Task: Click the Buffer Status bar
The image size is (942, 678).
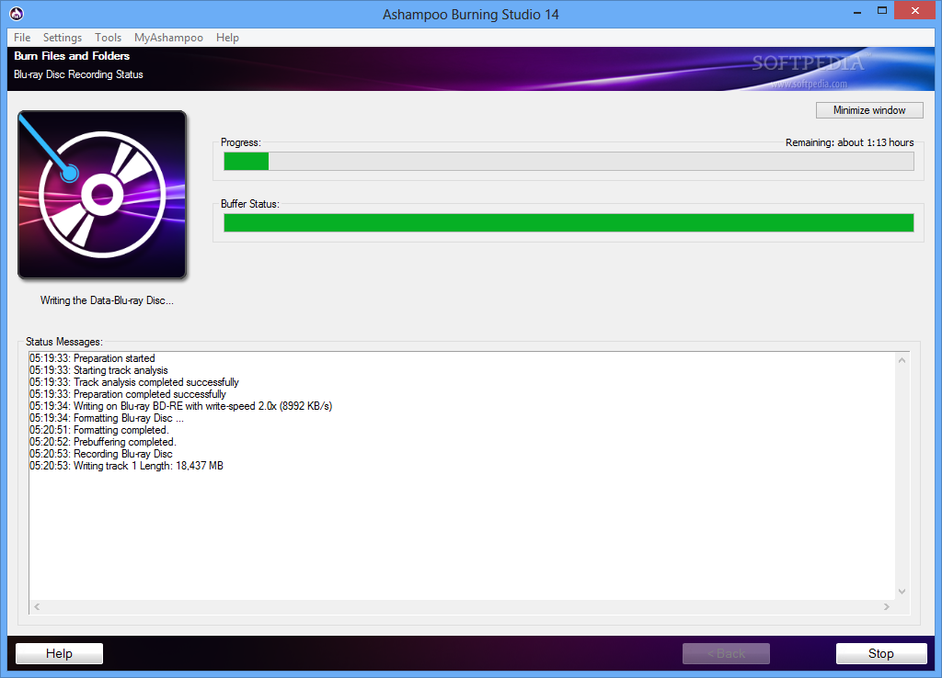Action: pos(569,222)
